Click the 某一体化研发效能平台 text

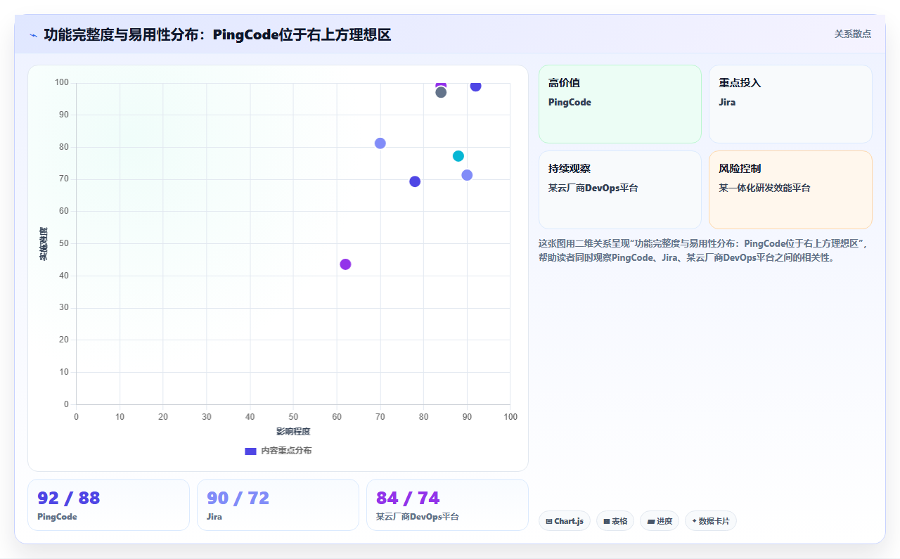pos(764,188)
